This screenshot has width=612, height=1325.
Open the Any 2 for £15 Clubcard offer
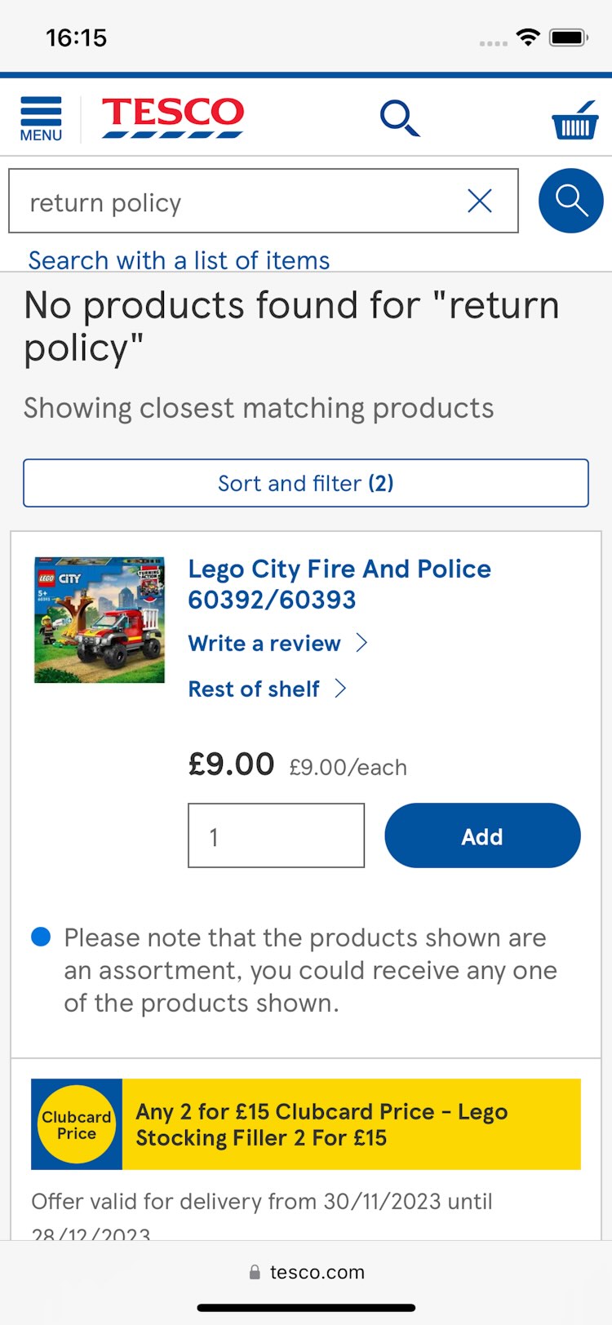(x=351, y=1124)
